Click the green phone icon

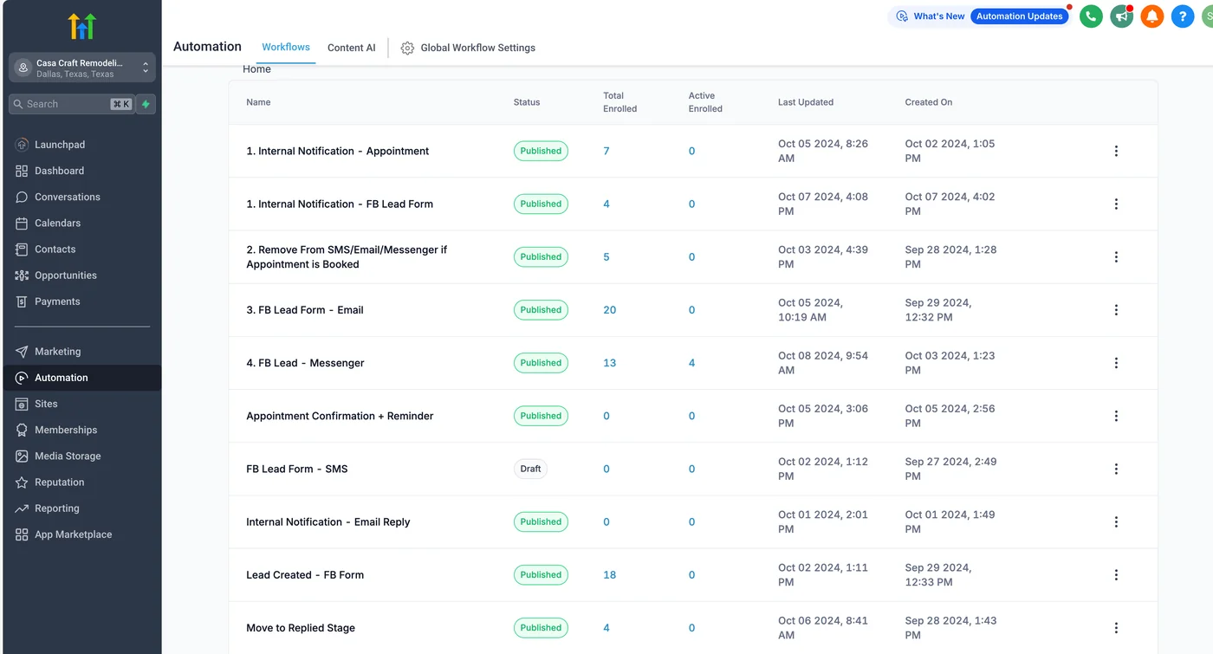coord(1091,16)
